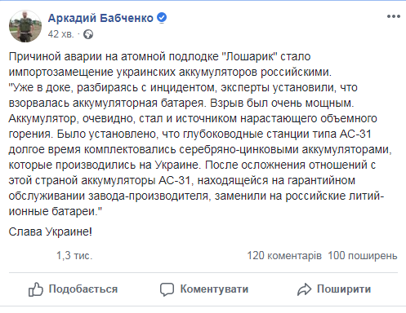Image resolution: width=406 pixels, height=313 pixels.
Task: Click the thumbs-up like icon
Action: [x=36, y=289]
